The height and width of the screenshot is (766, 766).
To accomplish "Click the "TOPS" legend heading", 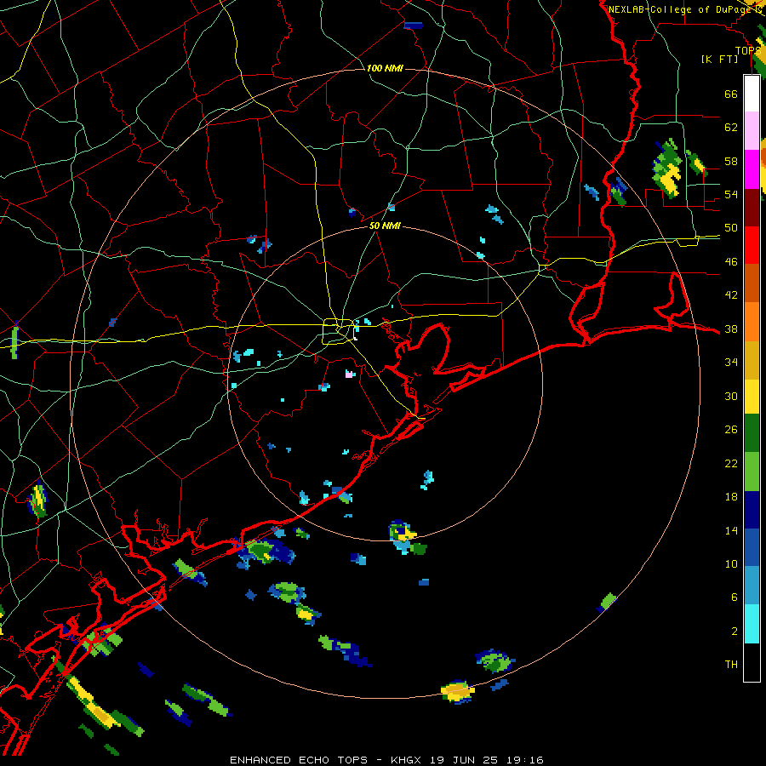I will (748, 51).
